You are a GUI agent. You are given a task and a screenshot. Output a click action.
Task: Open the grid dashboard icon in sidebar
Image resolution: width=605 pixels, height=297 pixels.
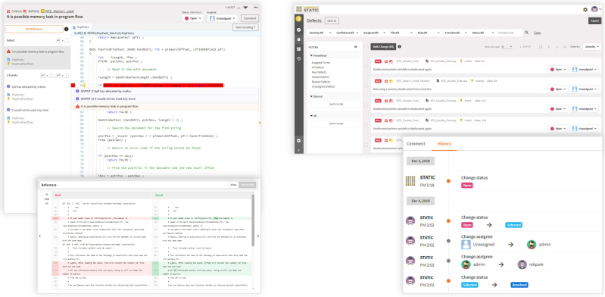click(298, 49)
